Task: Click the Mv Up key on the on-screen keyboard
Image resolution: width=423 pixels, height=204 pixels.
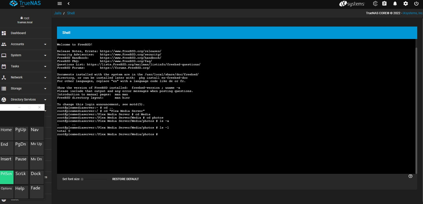Action: (x=36, y=148)
